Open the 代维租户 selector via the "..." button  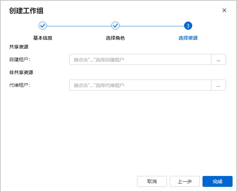(219, 85)
